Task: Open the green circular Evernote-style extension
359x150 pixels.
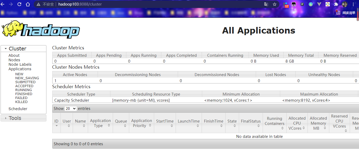Action: click(x=311, y=4)
